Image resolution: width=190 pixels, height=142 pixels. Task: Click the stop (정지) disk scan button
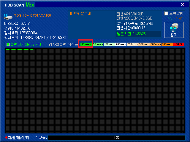tap(174, 30)
